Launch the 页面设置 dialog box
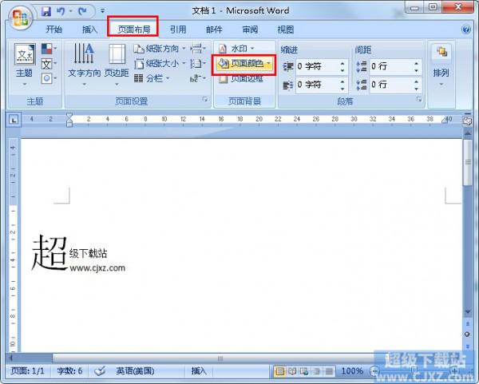Viewport: 479px width, 384px height. (x=205, y=99)
